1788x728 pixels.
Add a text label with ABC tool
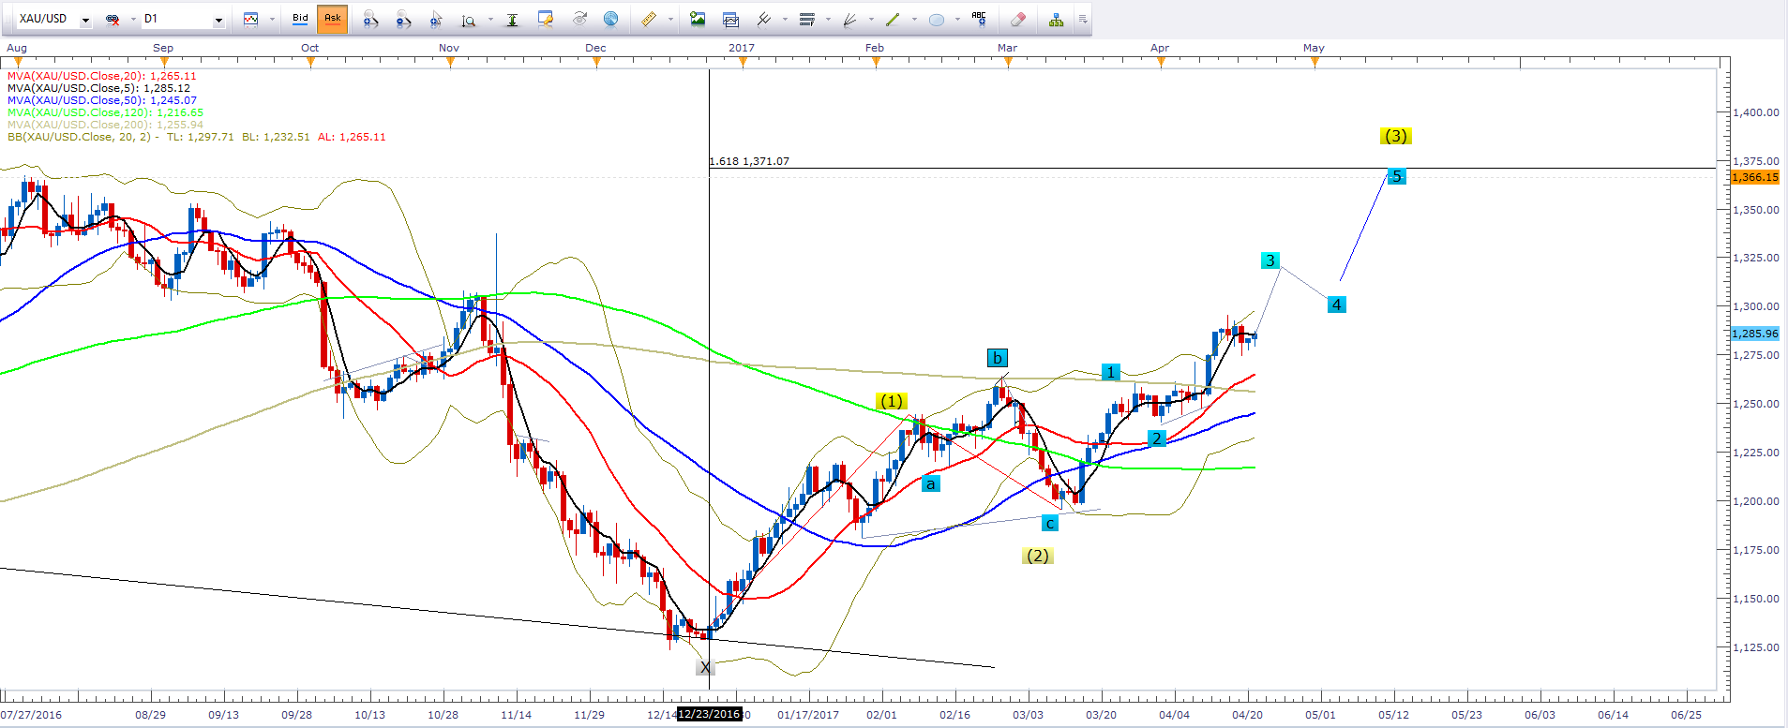coord(979,18)
